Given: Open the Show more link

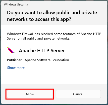Looking at the screenshot, I should coord(16,68).
